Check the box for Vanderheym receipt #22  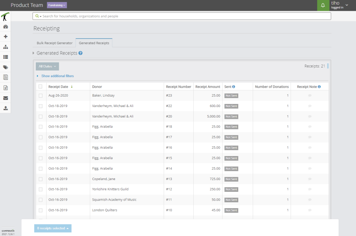tap(41, 106)
